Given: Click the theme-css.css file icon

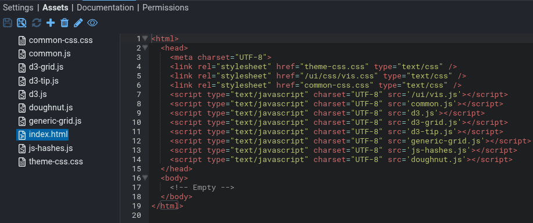Looking at the screenshot, I should (x=22, y=162).
